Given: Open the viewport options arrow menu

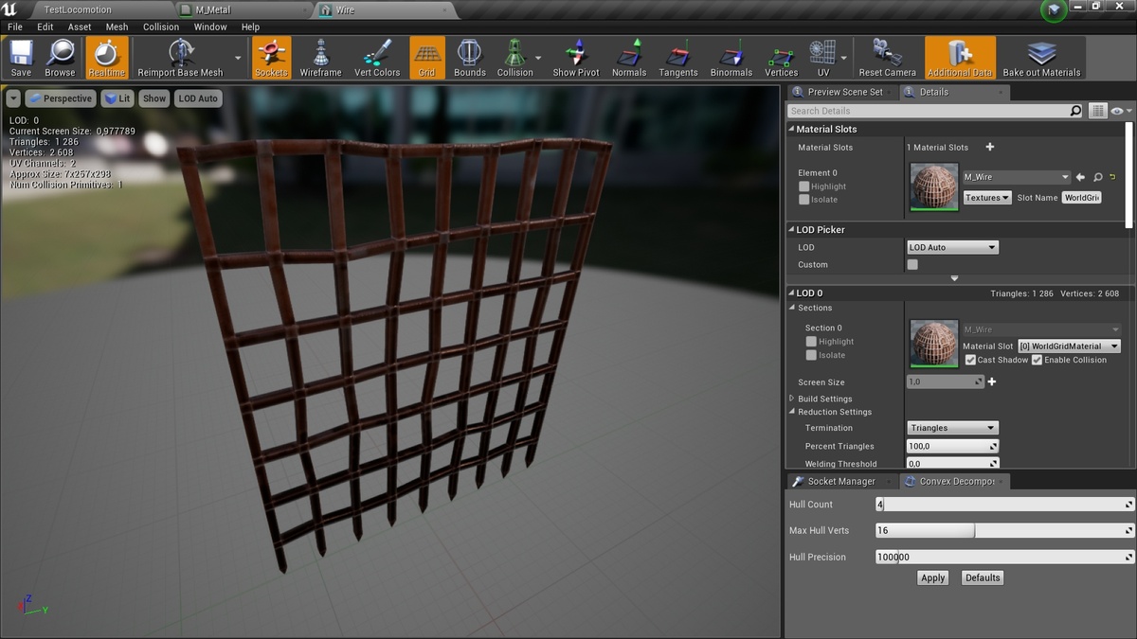Looking at the screenshot, I should [x=13, y=98].
